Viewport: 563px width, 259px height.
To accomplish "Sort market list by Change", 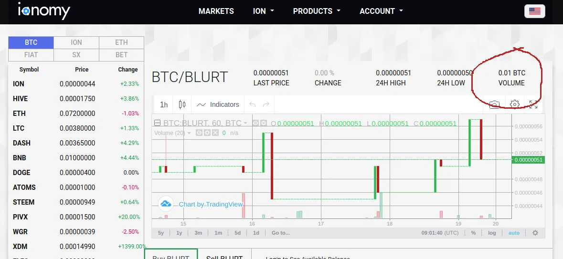I will (128, 70).
